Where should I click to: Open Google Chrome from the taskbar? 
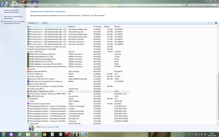click(44, 135)
